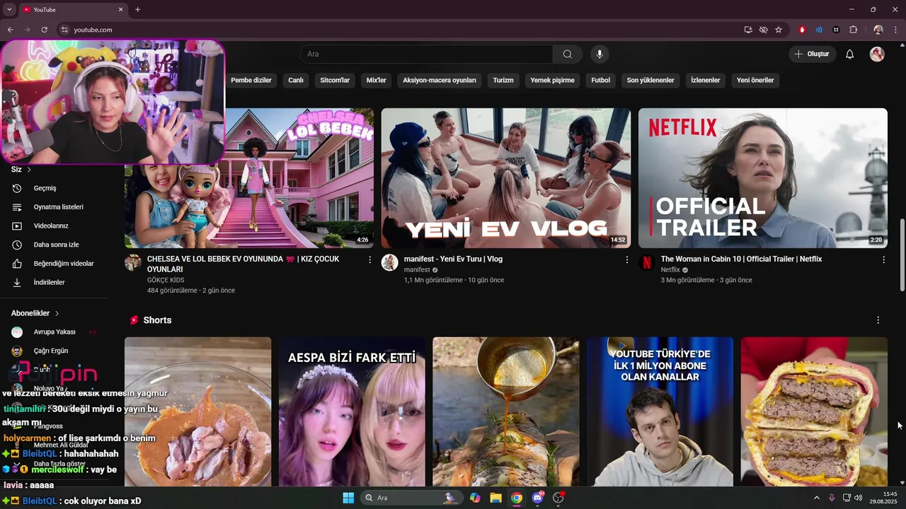Viewport: 906px width, 509px height.
Task: Select the Canlı filter chip
Action: click(296, 81)
